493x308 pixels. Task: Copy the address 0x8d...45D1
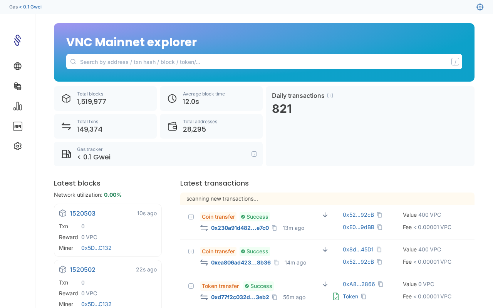[x=379, y=249]
